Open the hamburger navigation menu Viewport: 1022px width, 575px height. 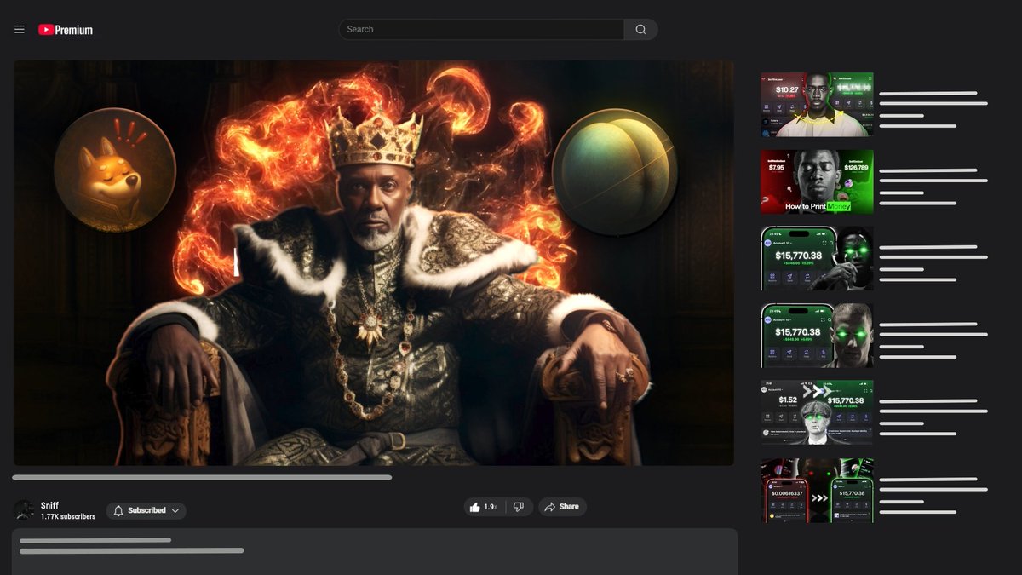19,28
